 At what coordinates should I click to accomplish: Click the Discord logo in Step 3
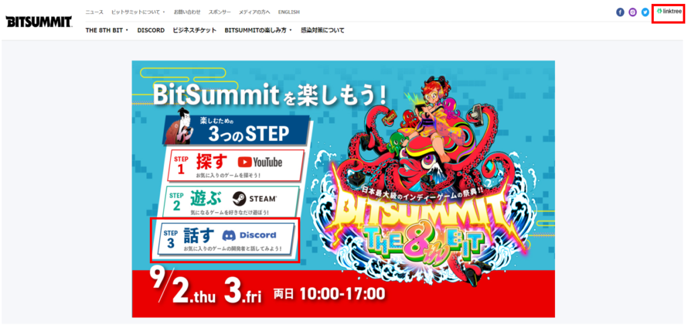(249, 235)
